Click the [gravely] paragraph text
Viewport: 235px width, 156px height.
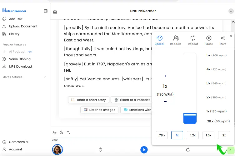pos(108,67)
